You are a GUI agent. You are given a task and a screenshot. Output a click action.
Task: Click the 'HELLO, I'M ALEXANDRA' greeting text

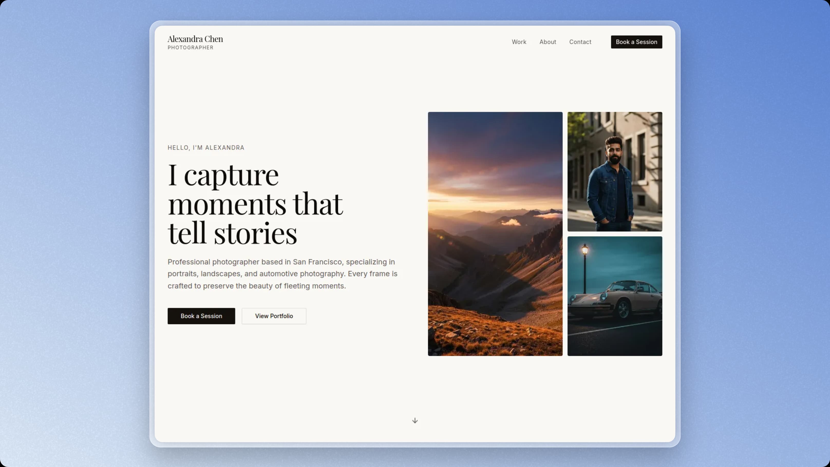point(206,147)
